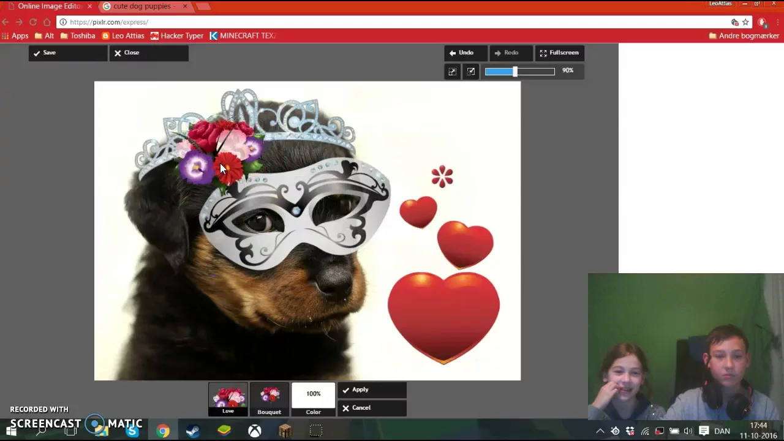Show hidden system tray icons
The image size is (784, 441).
click(x=600, y=431)
